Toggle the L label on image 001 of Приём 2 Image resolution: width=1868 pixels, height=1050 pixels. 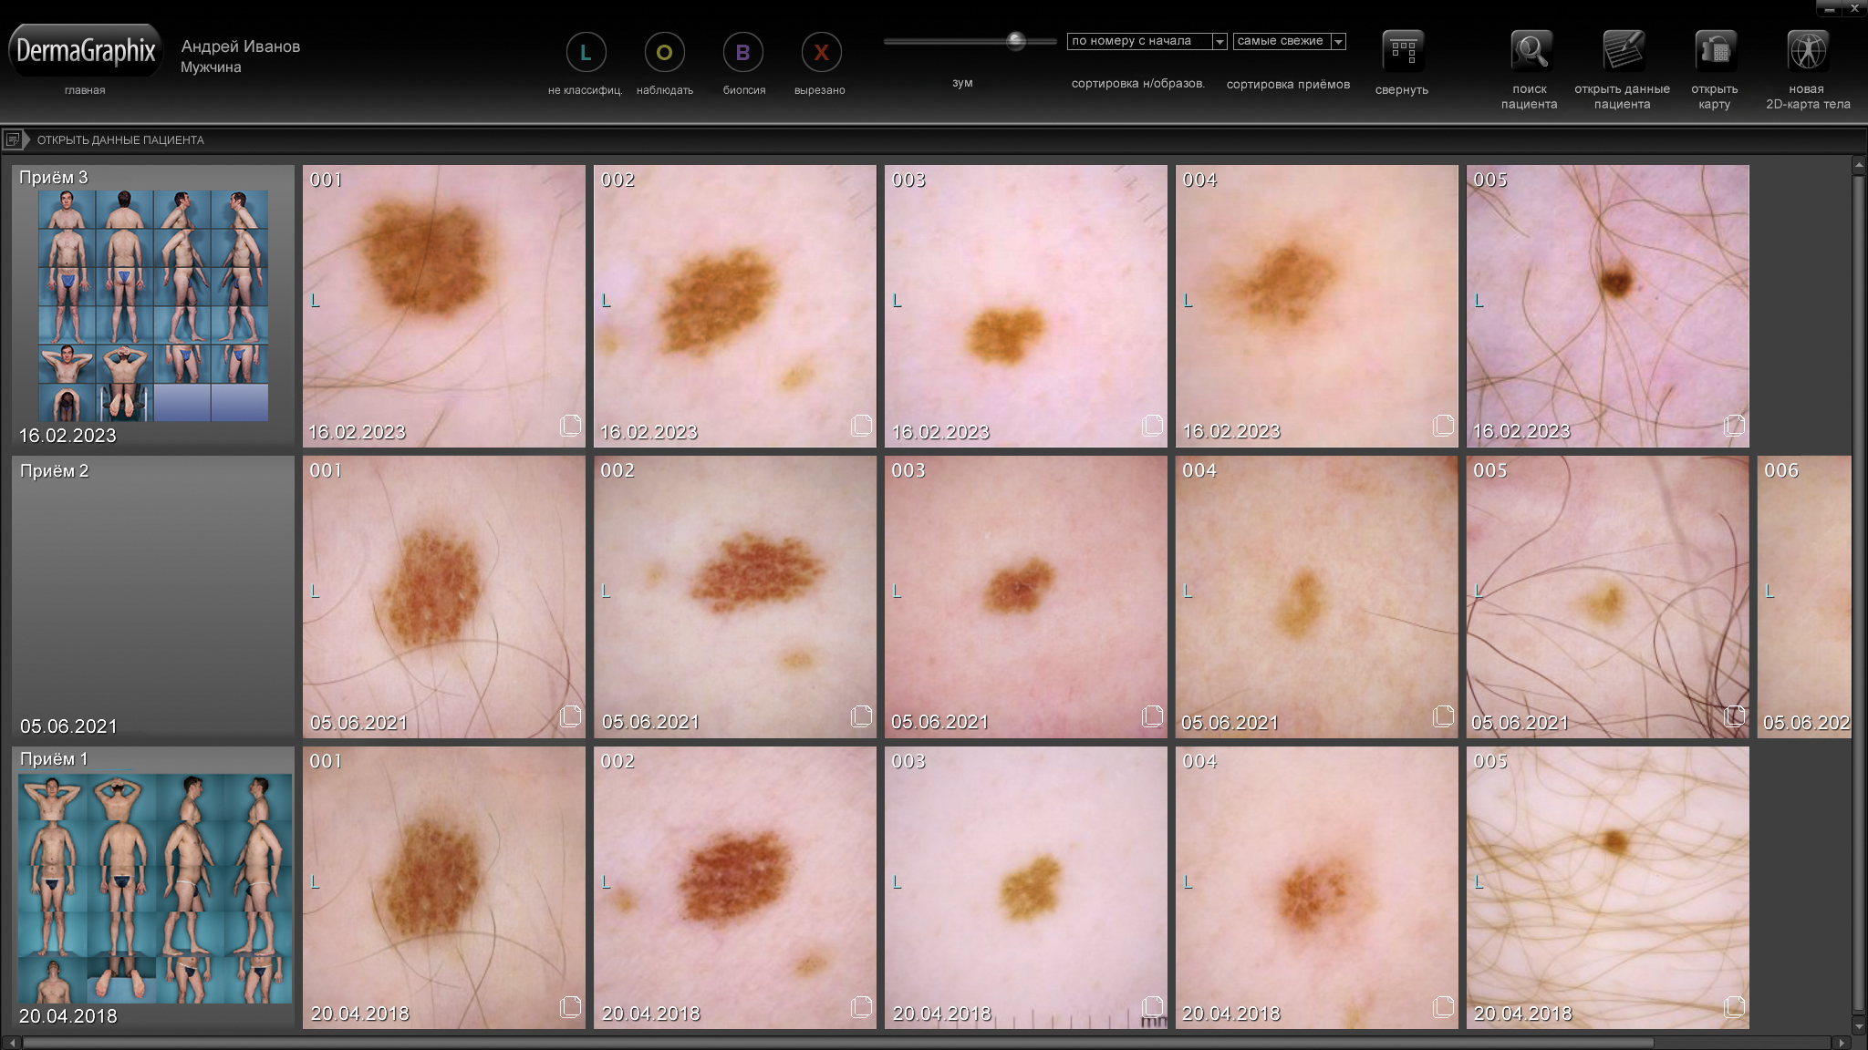pos(317,590)
